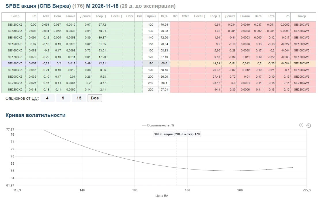The height and width of the screenshot is (202, 318).
Task: Open put ticker SE210CW6
Action: pyautogui.click(x=302, y=83)
